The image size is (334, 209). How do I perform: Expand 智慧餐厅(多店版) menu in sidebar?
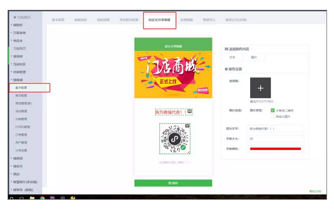[x=25, y=182]
